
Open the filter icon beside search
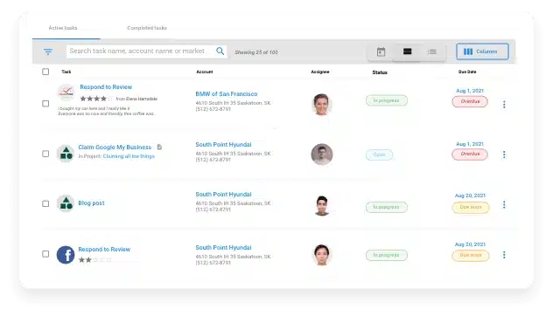[x=48, y=52]
